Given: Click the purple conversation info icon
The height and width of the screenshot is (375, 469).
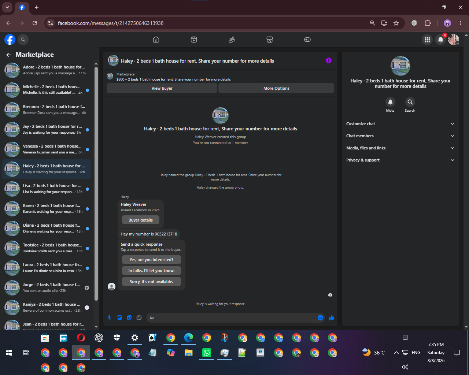Looking at the screenshot, I should click(x=329, y=60).
